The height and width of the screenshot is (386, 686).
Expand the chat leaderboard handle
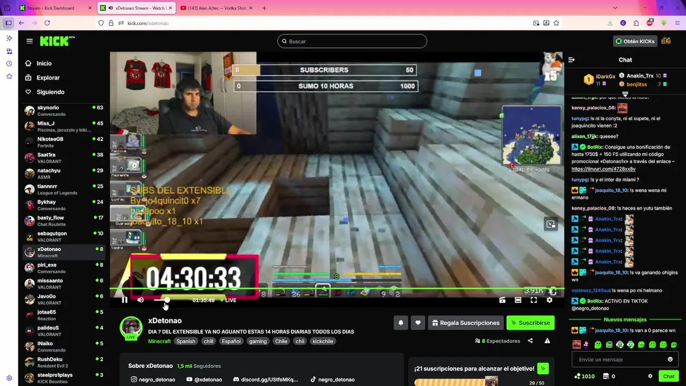pos(625,94)
